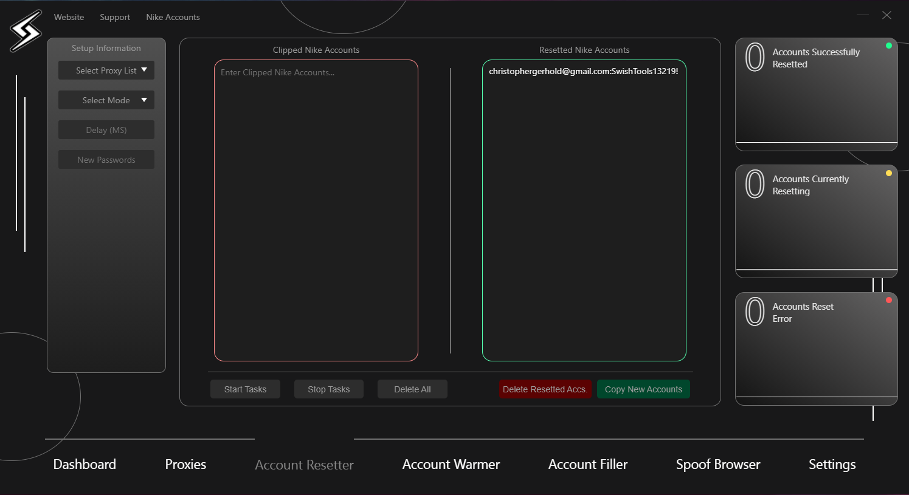Click the red Delete Resetted Accs. button

click(545, 389)
